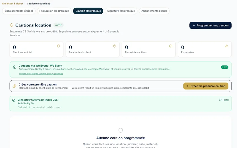Go to Signature électronique tab
This screenshot has height=148, width=237.
(121, 11)
